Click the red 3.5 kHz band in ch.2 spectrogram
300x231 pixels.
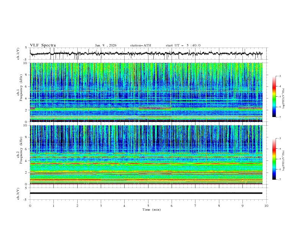pos(146,163)
